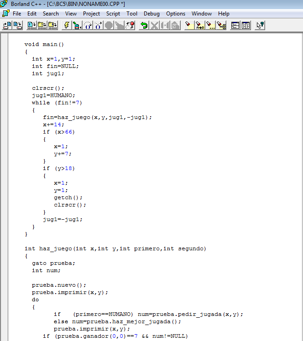
Task: Click the flashlight icon with tree diagram
Action: tap(221, 26)
